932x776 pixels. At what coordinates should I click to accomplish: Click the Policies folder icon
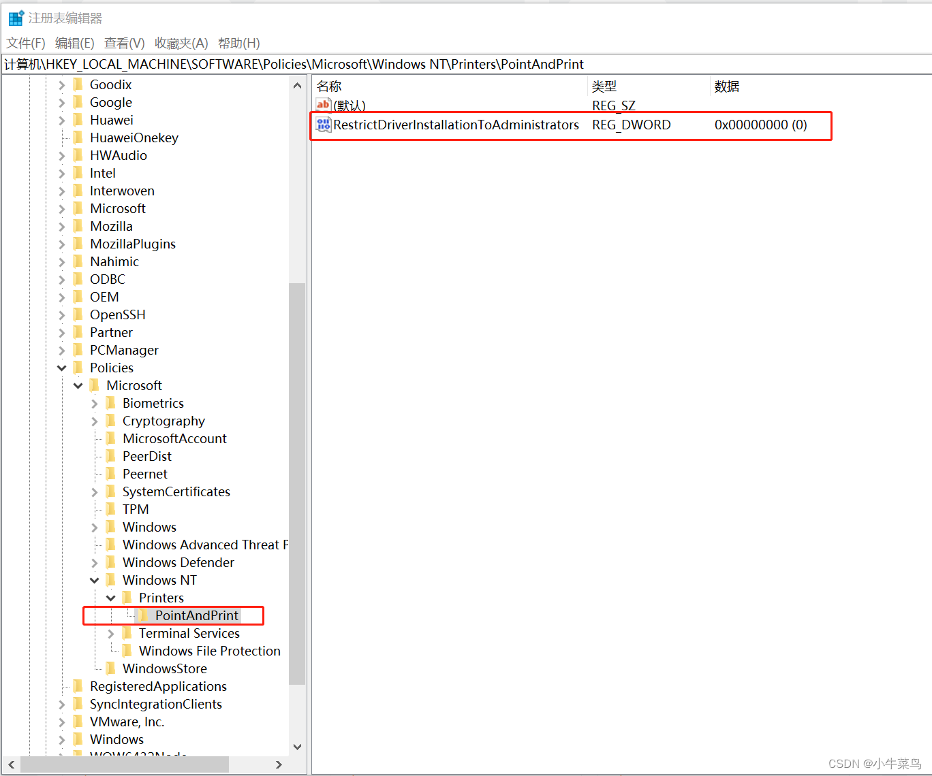point(79,367)
